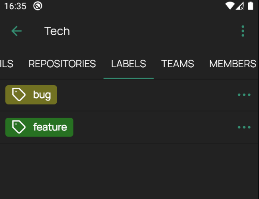Tap the green indicator under Labels tab
259x199 pixels.
129,78
